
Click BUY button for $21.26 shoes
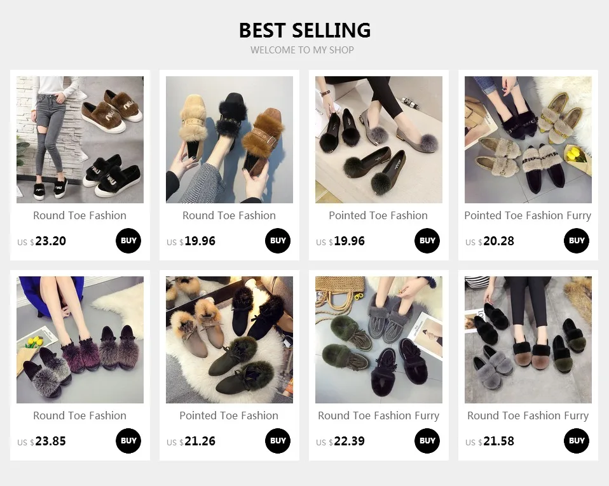(x=278, y=441)
